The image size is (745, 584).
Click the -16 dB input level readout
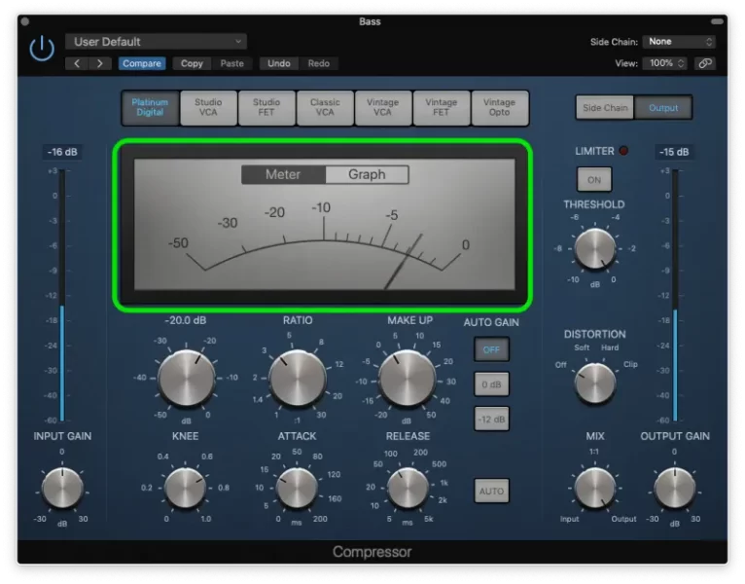click(x=62, y=152)
